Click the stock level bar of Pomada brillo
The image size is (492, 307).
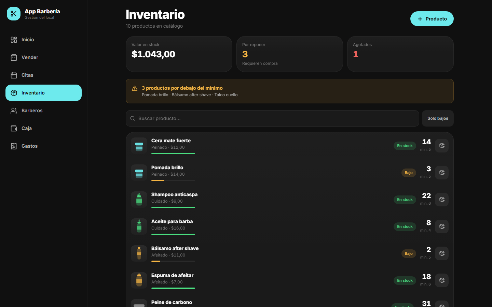173,180
